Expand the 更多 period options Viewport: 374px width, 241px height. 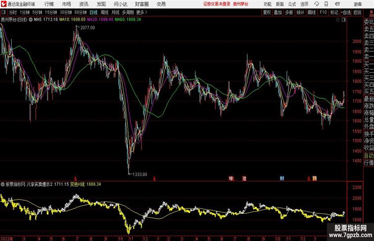(x=141, y=12)
